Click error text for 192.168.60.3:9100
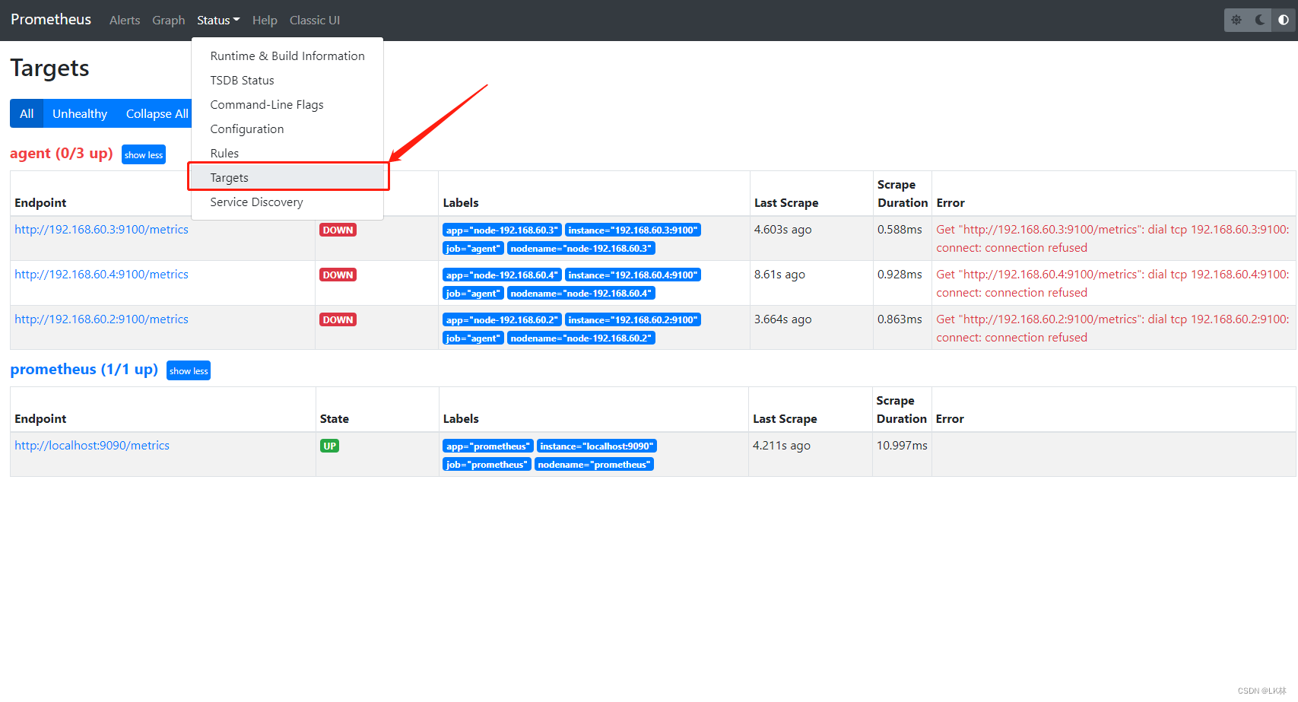Screen dimensions: 1298x702 [1112, 239]
